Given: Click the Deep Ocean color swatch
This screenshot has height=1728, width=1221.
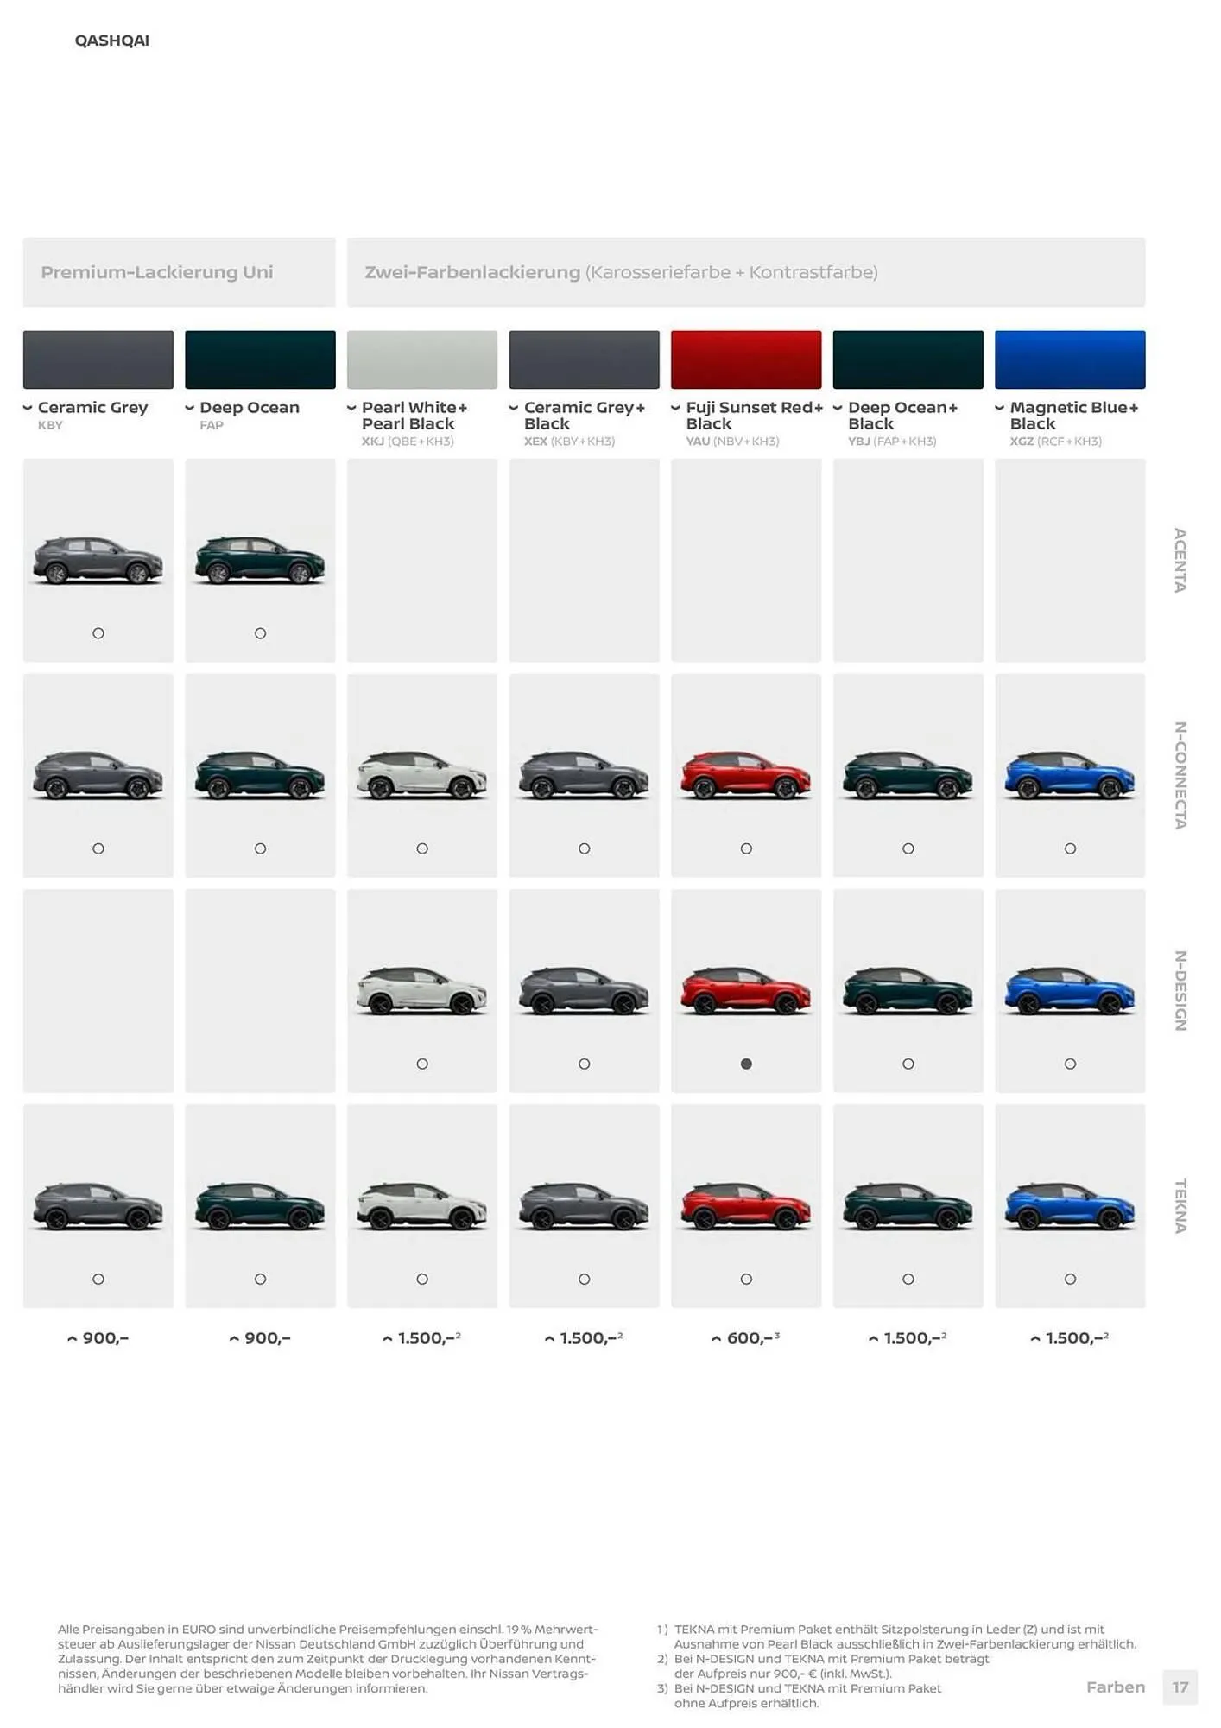Looking at the screenshot, I should pos(260,359).
